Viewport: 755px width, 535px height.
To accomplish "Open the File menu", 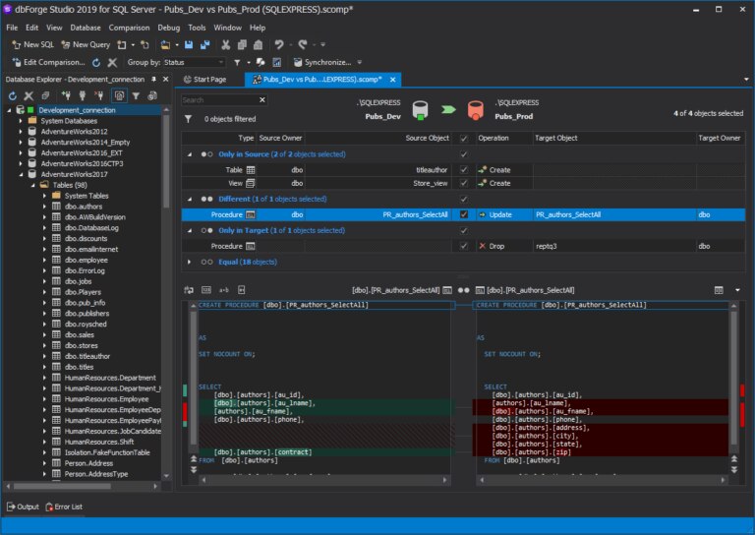I will click(x=12, y=28).
